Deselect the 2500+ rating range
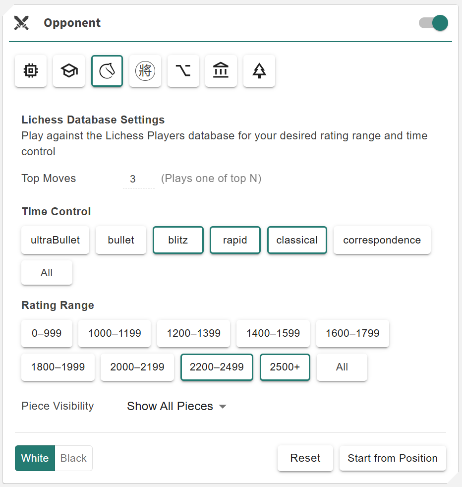462x487 pixels. pos(285,367)
